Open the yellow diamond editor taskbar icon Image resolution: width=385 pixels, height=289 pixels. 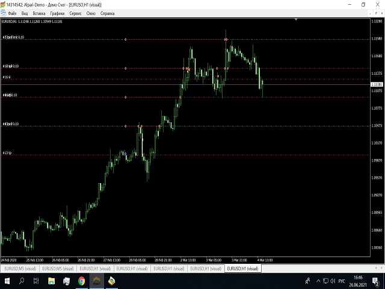[x=111, y=281]
